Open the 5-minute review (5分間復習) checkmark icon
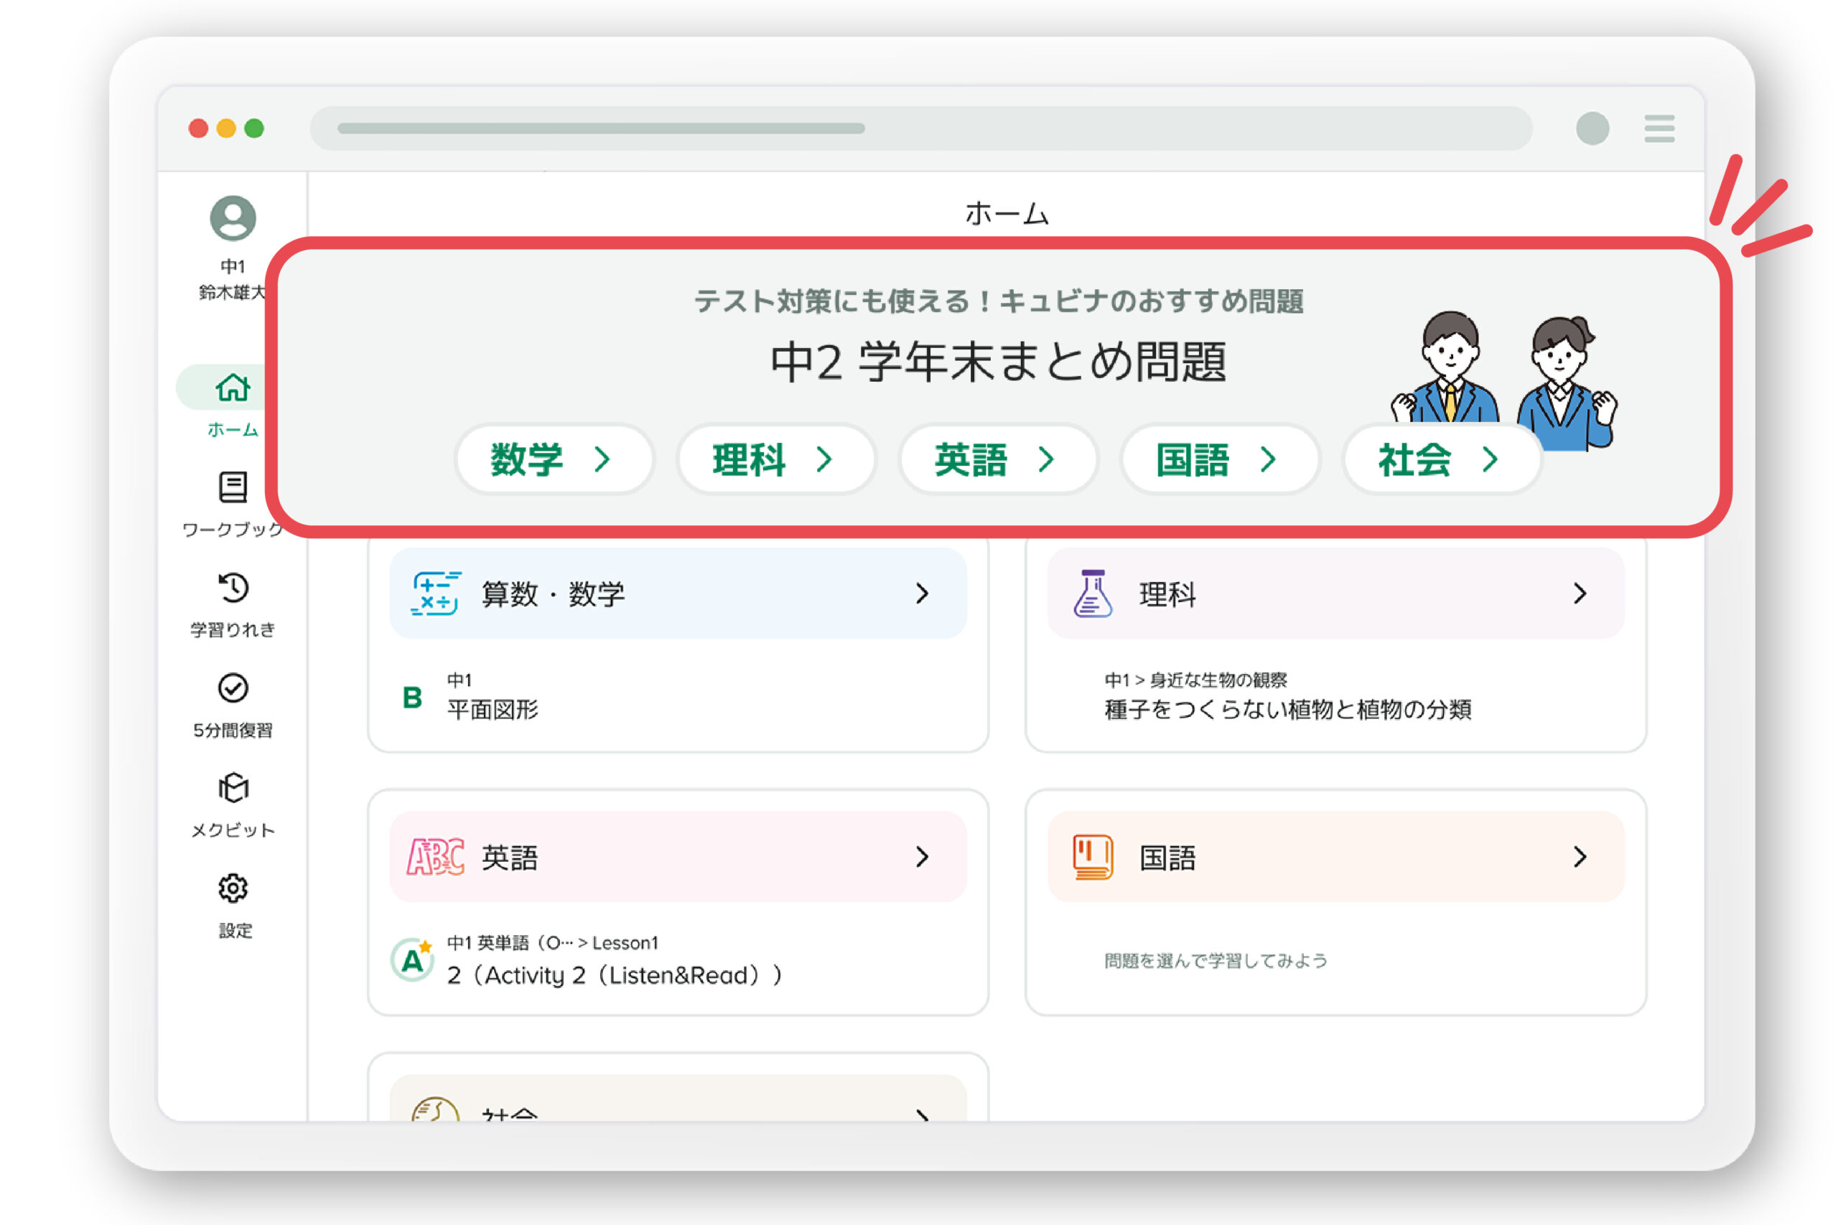Viewport: 1838px width, 1225px height. tap(232, 688)
